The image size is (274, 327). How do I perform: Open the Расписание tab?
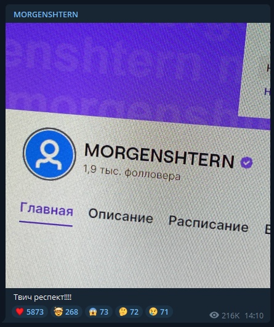(x=209, y=224)
